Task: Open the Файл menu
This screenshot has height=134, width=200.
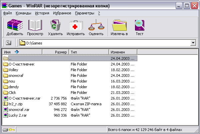Action: [x=8, y=13]
